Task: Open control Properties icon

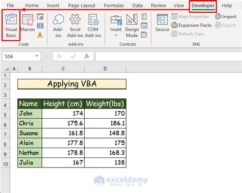Action: pyautogui.click(x=144, y=17)
